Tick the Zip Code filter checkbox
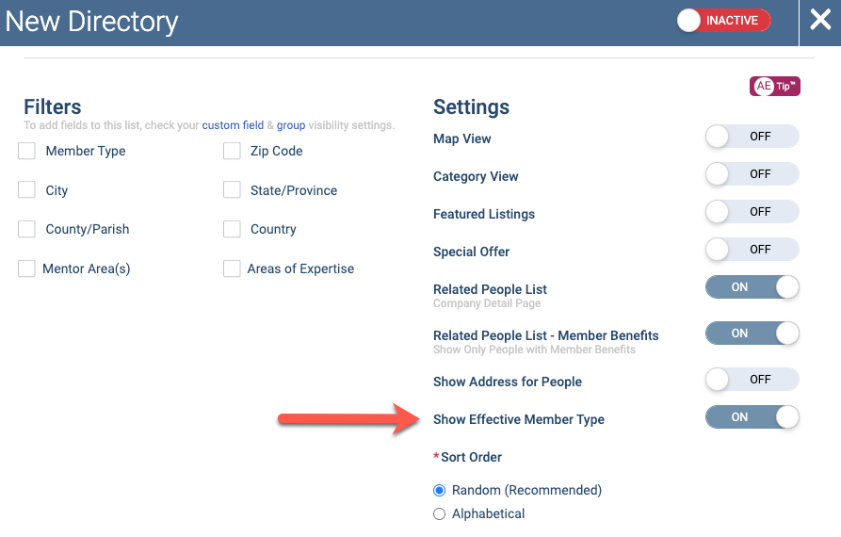The width and height of the screenshot is (841, 537). tap(232, 151)
